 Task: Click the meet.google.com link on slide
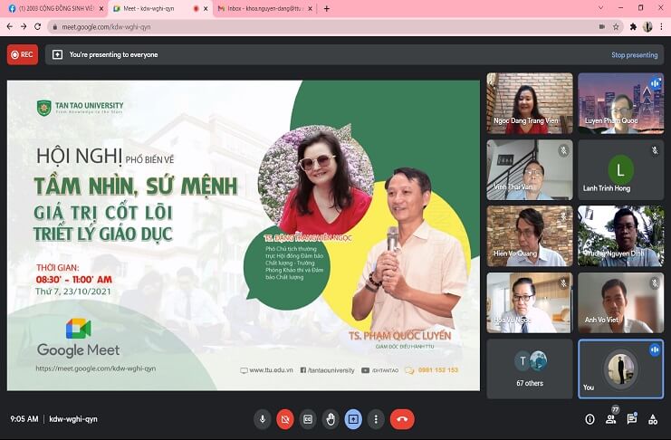point(95,368)
